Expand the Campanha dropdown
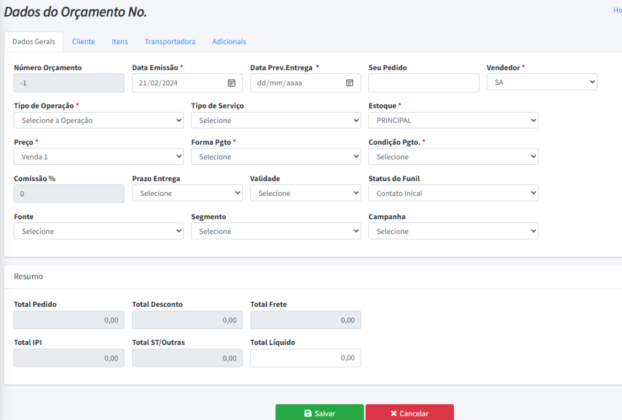This screenshot has height=420, width=622. point(453,231)
